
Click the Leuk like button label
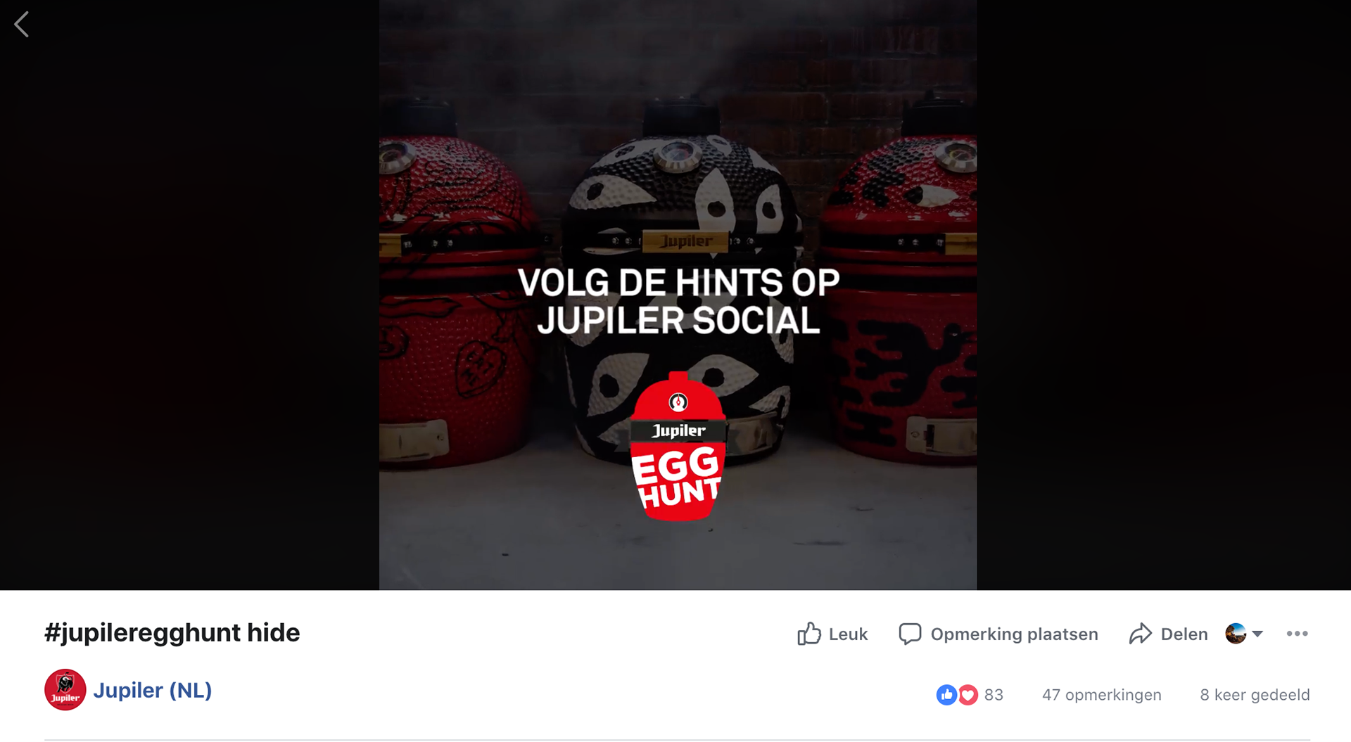[x=848, y=634]
